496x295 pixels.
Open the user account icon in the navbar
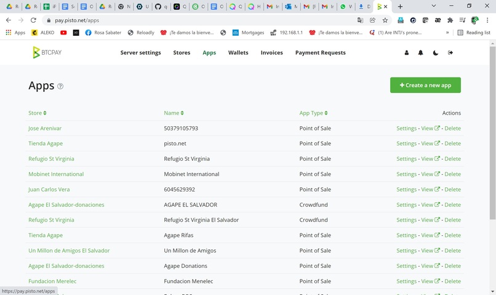tap(407, 52)
